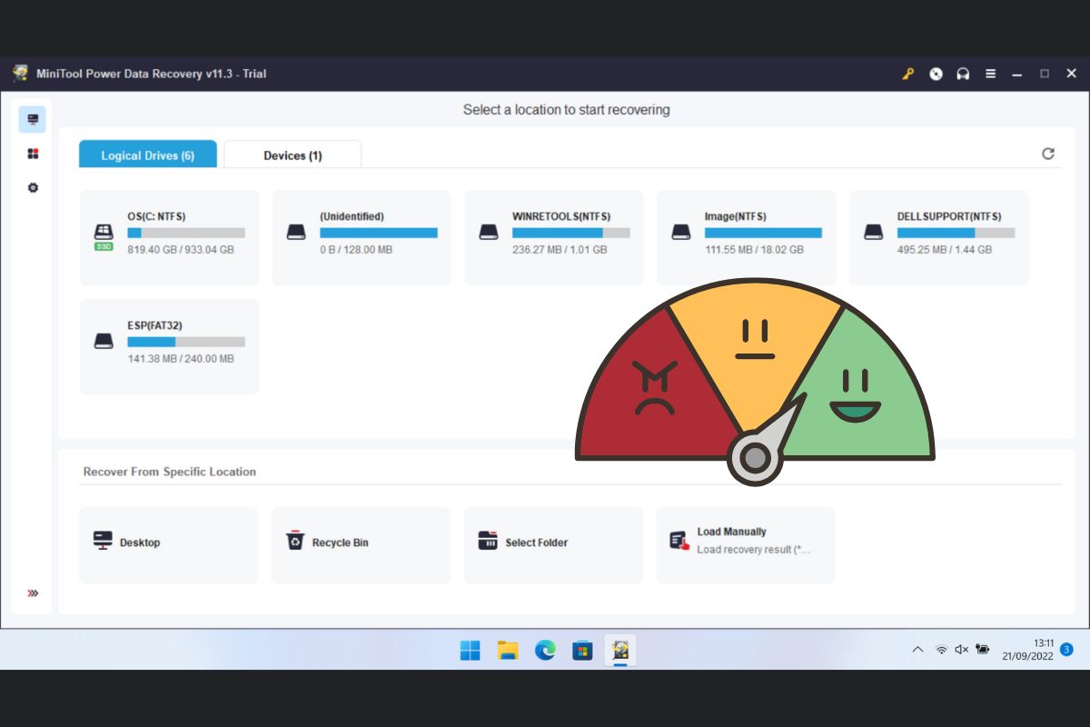Open Microsoft Store from taskbar
The height and width of the screenshot is (727, 1090).
(x=582, y=650)
